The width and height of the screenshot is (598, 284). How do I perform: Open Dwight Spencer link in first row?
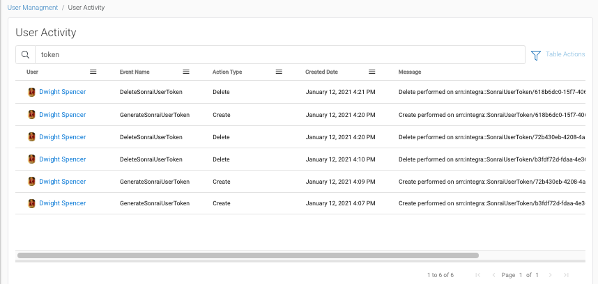(x=62, y=93)
